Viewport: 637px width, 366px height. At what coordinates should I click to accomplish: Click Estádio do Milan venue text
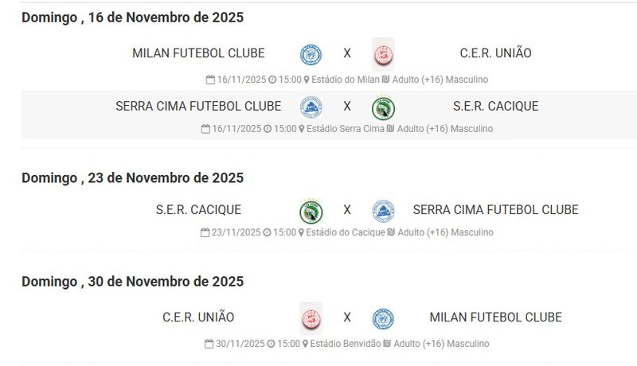[x=346, y=80]
